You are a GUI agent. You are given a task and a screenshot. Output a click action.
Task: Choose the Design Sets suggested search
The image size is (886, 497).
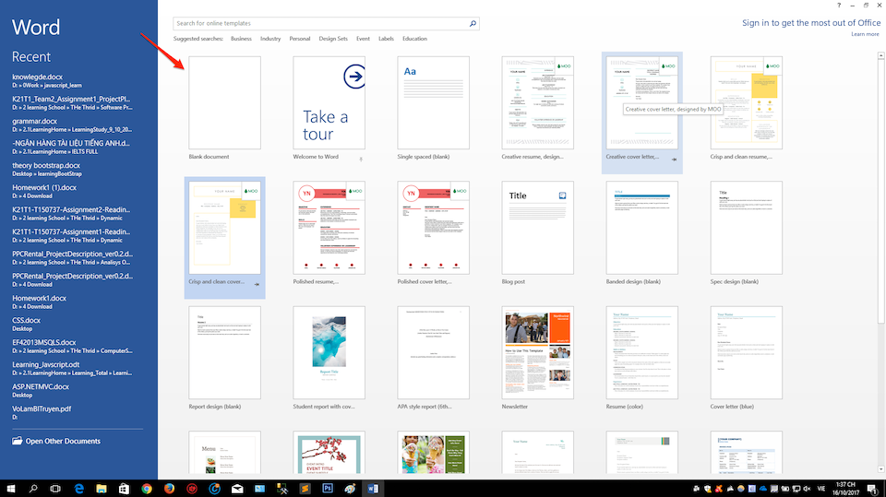(x=333, y=39)
